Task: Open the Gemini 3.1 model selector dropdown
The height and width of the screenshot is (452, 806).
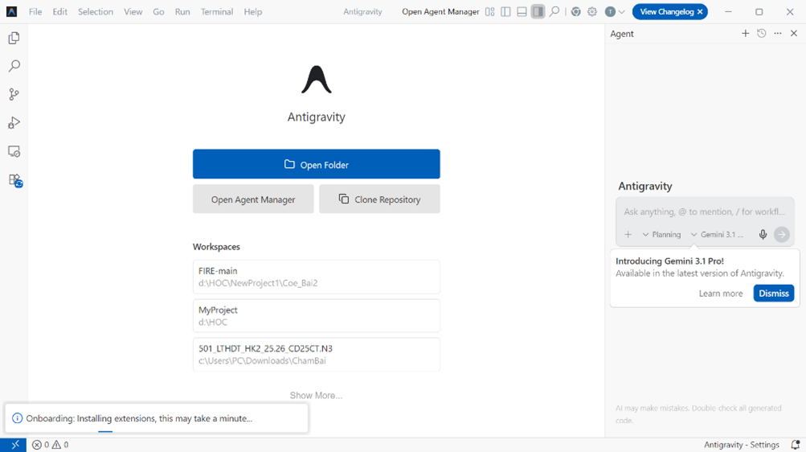Action: (718, 235)
